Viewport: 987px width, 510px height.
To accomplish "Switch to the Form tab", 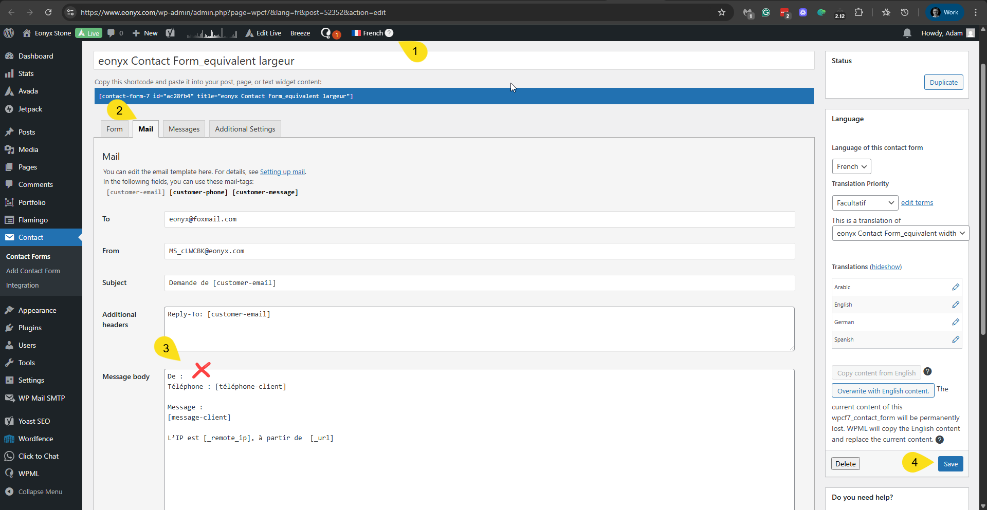I will tap(115, 129).
